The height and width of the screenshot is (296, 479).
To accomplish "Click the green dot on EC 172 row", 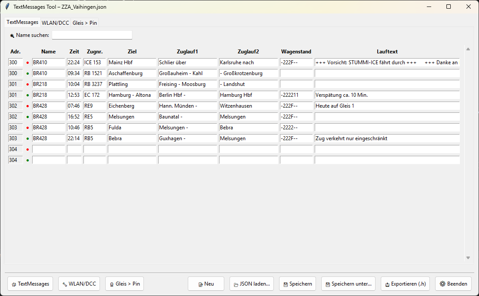I will coord(28,95).
